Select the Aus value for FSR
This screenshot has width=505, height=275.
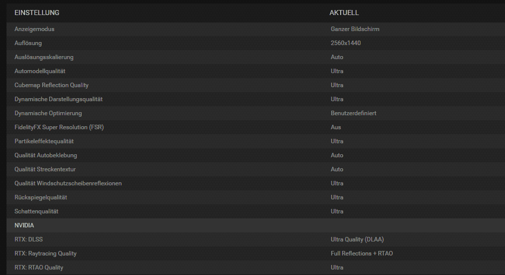pyautogui.click(x=336, y=127)
